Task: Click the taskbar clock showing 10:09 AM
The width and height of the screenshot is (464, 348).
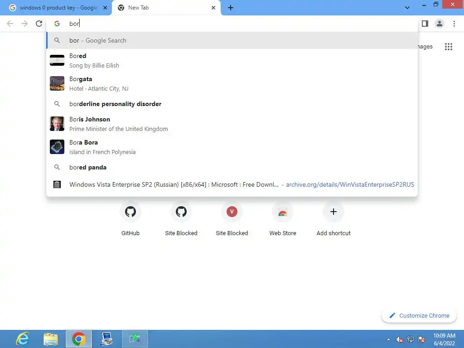Action: (444, 339)
